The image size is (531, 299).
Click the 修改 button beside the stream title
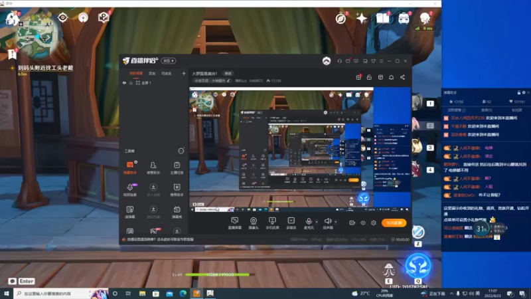point(228,74)
